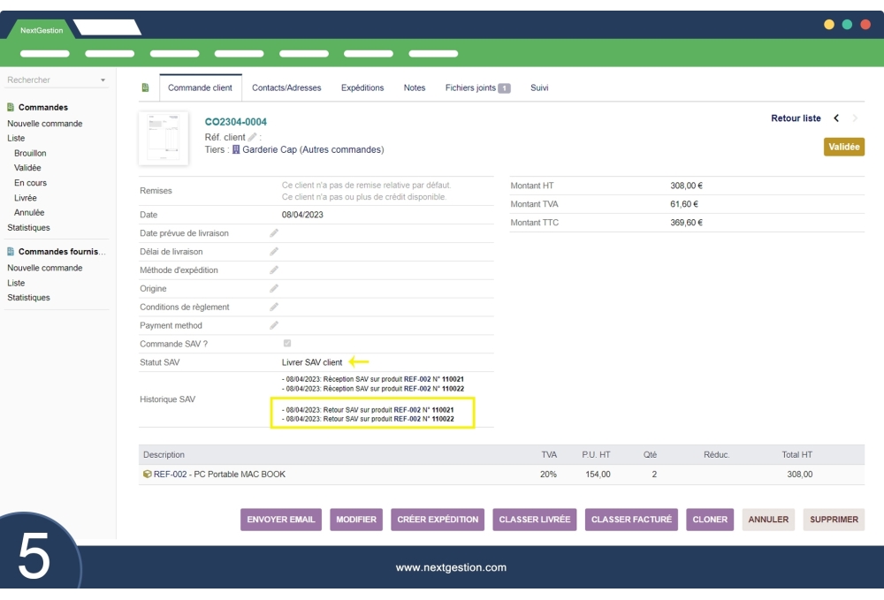This screenshot has height=600, width=884.
Task: Switch to the Expéditions tab
Action: tap(362, 88)
